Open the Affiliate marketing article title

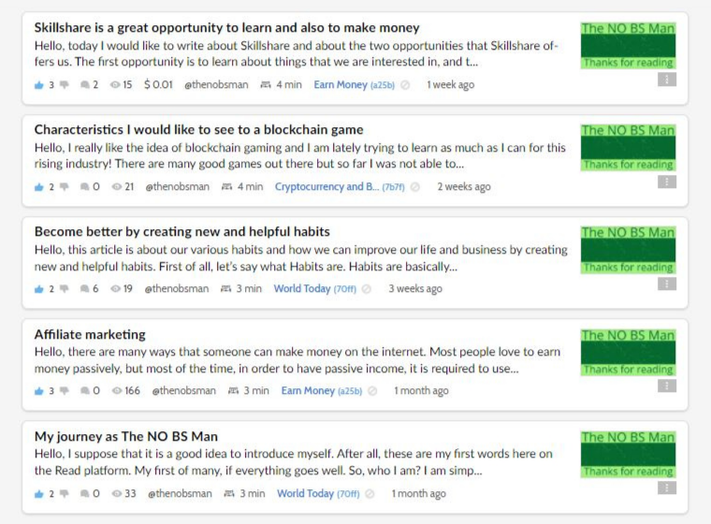pos(90,334)
